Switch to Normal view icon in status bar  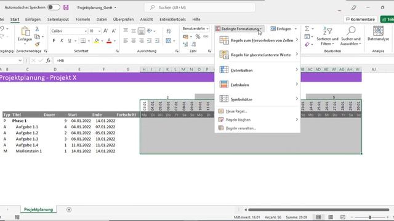tap(318, 217)
